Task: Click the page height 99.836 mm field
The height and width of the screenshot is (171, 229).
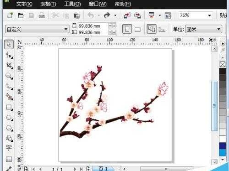Action: click(x=93, y=32)
